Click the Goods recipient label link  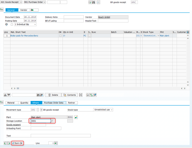[x=13, y=125]
